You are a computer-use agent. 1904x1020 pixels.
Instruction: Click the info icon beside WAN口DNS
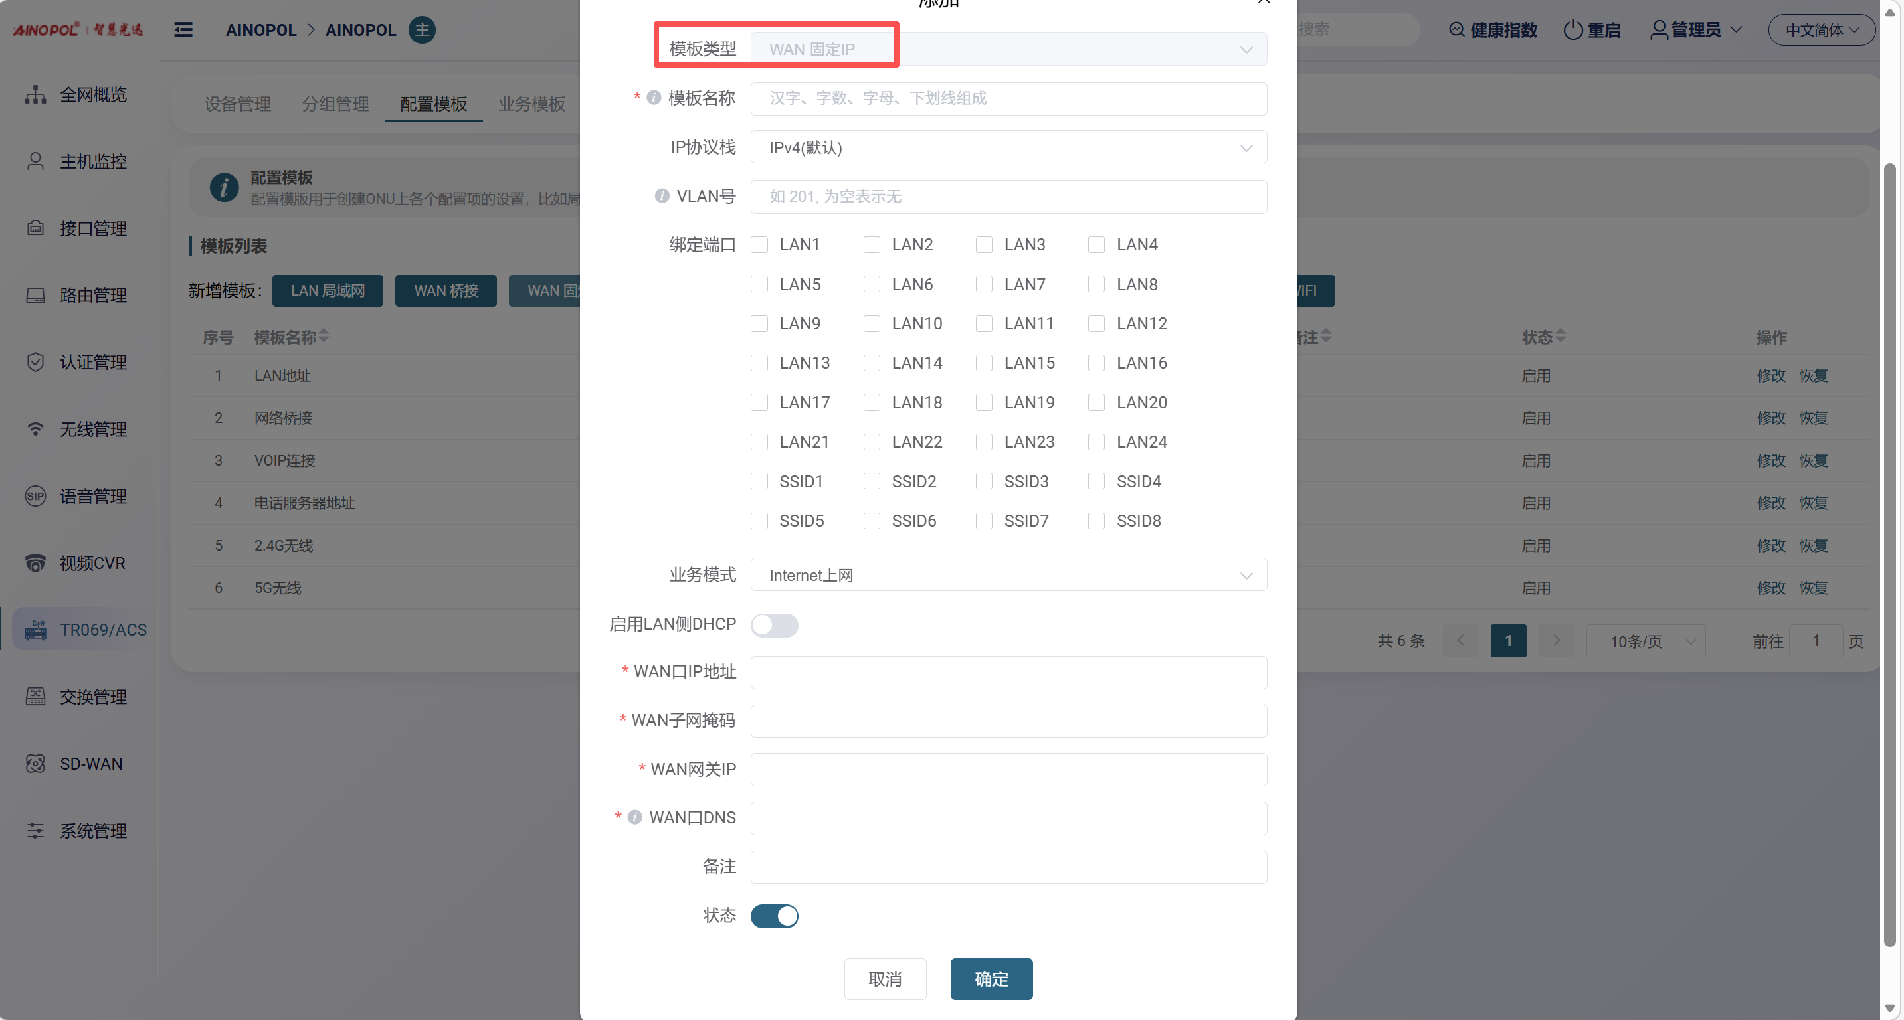pos(635,817)
